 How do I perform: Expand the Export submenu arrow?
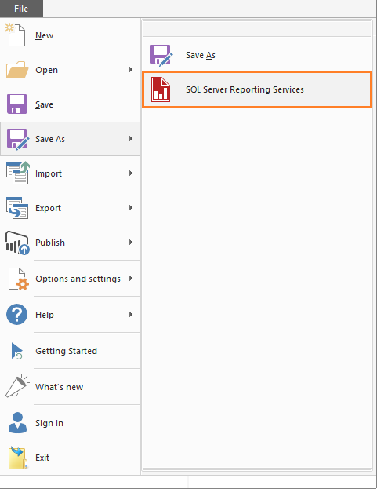(x=131, y=208)
